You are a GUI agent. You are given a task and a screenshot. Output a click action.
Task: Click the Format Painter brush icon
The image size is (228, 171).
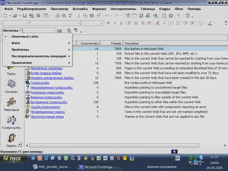coord(98,16)
